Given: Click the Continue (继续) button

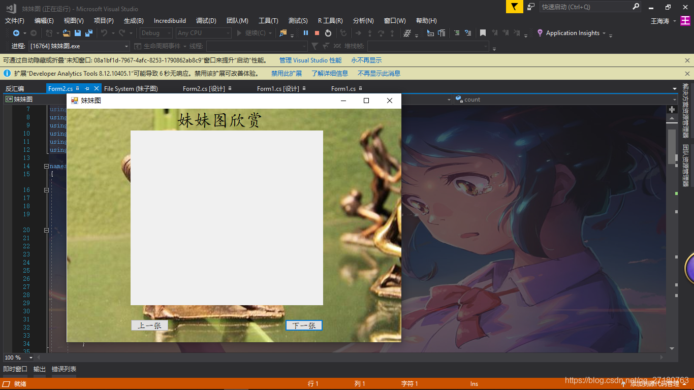Looking at the screenshot, I should click(251, 33).
